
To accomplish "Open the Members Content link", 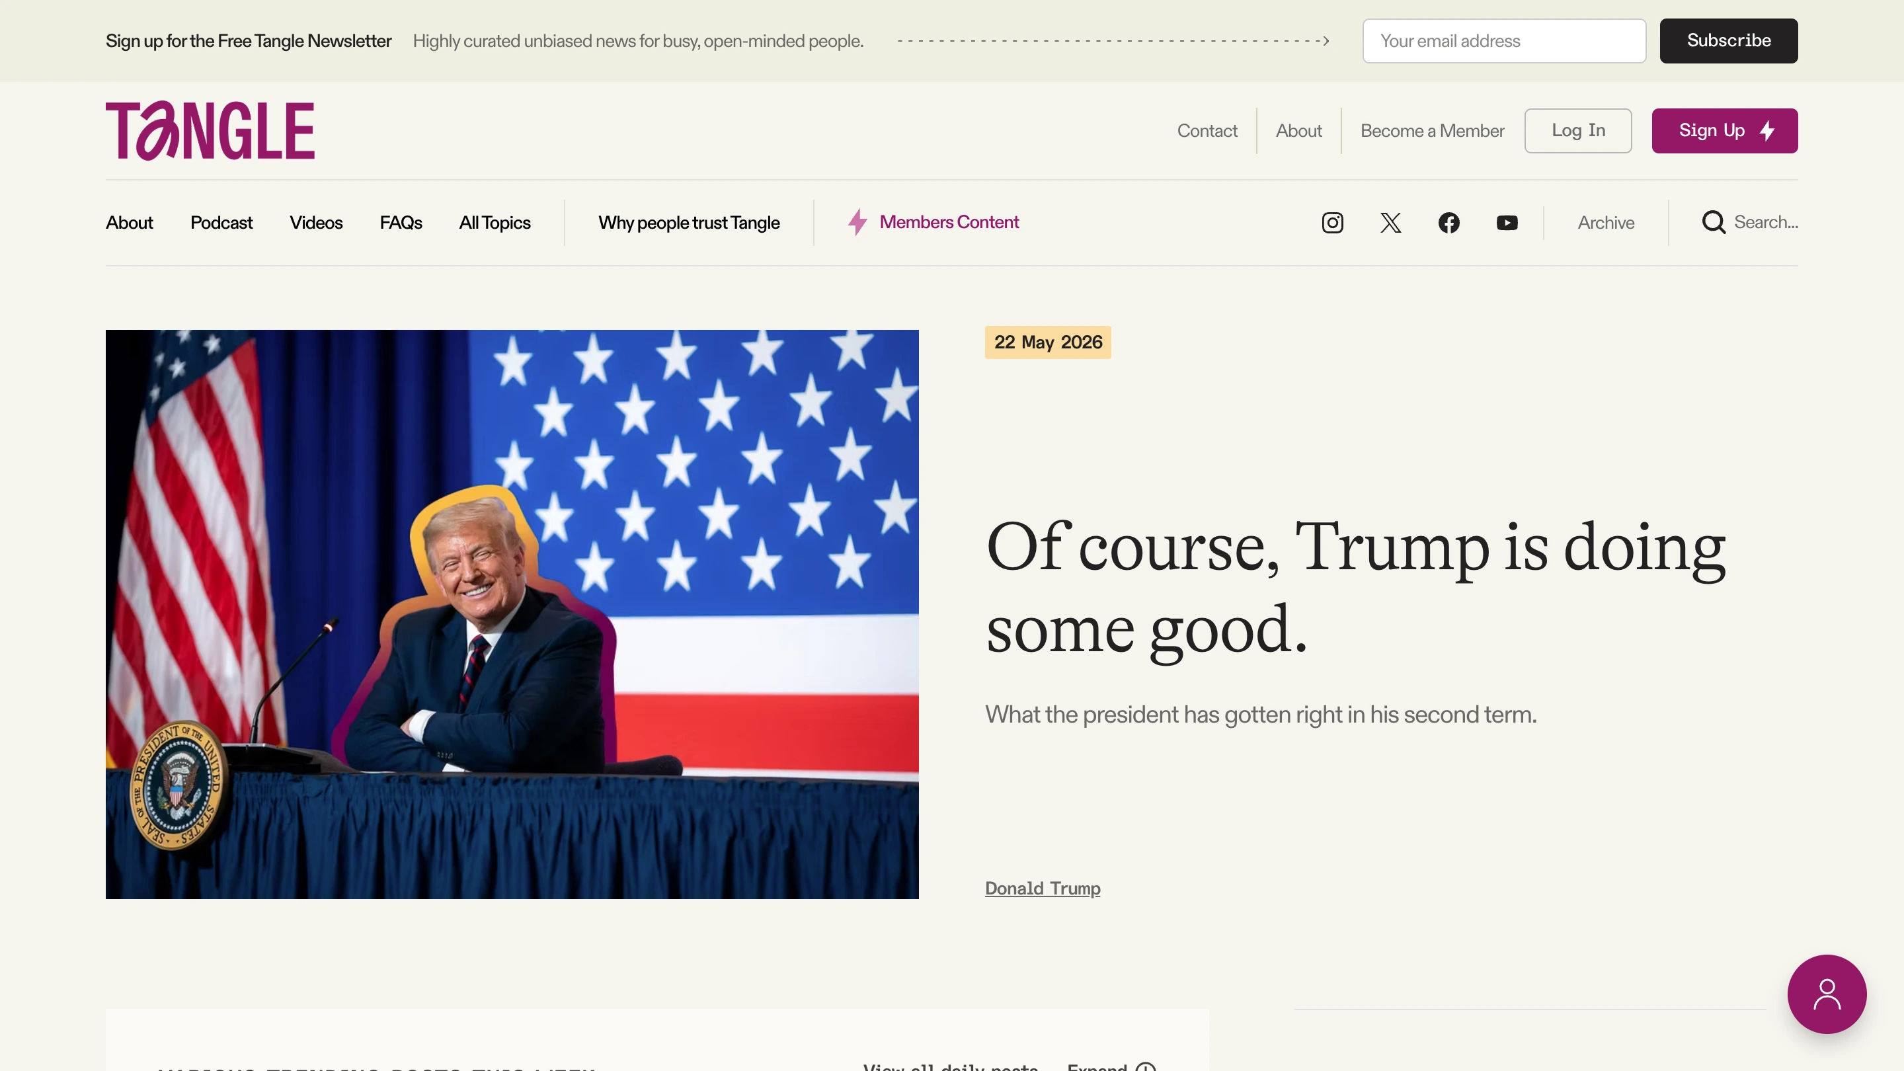I will click(949, 221).
